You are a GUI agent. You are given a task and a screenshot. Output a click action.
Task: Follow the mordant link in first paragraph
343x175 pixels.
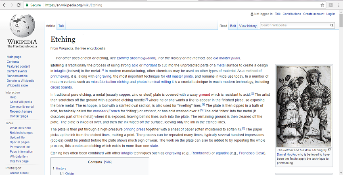coord(150,65)
